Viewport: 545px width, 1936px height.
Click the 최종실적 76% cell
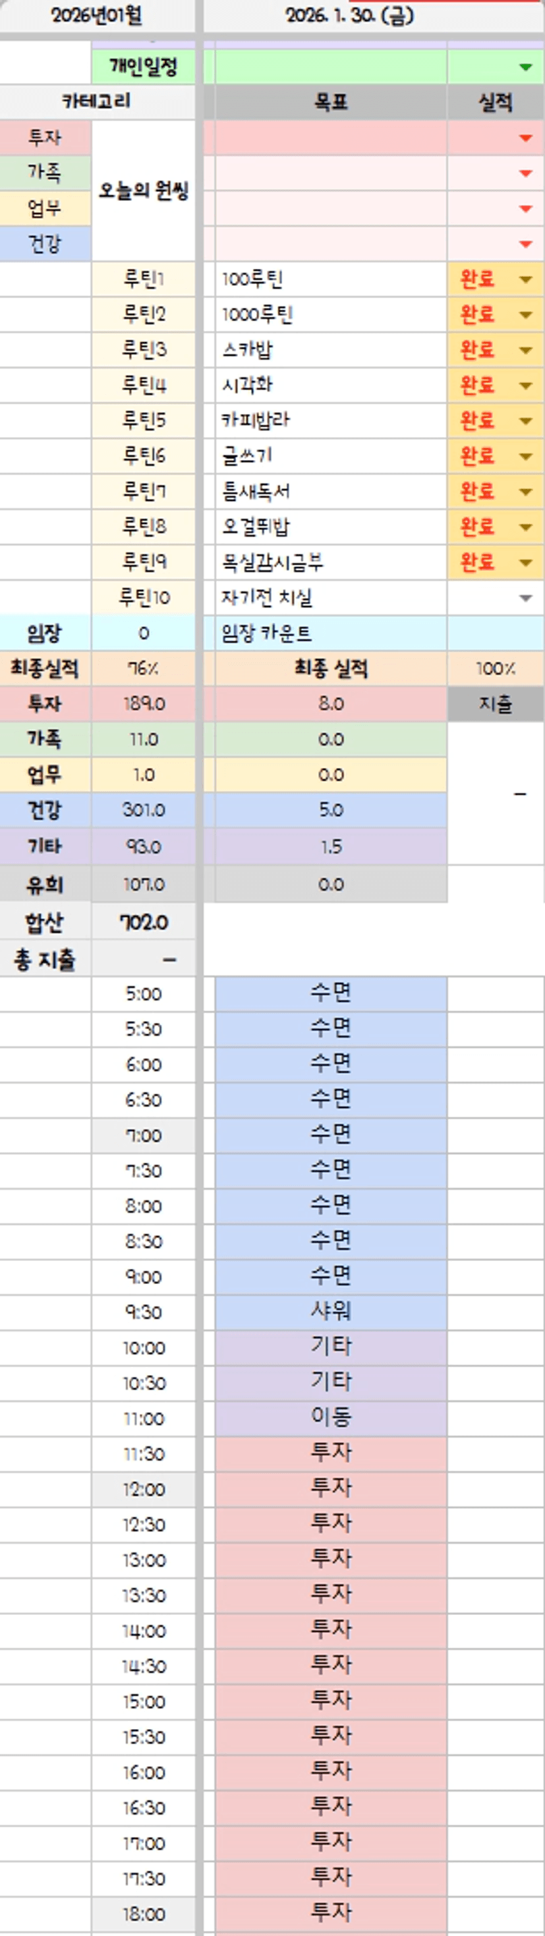(144, 669)
